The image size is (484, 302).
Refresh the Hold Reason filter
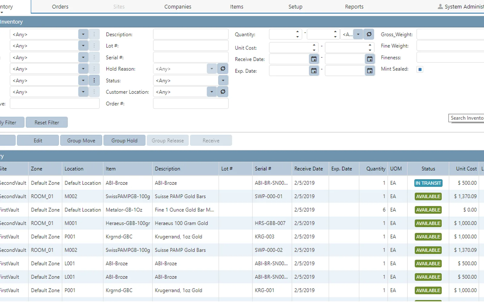223,69
